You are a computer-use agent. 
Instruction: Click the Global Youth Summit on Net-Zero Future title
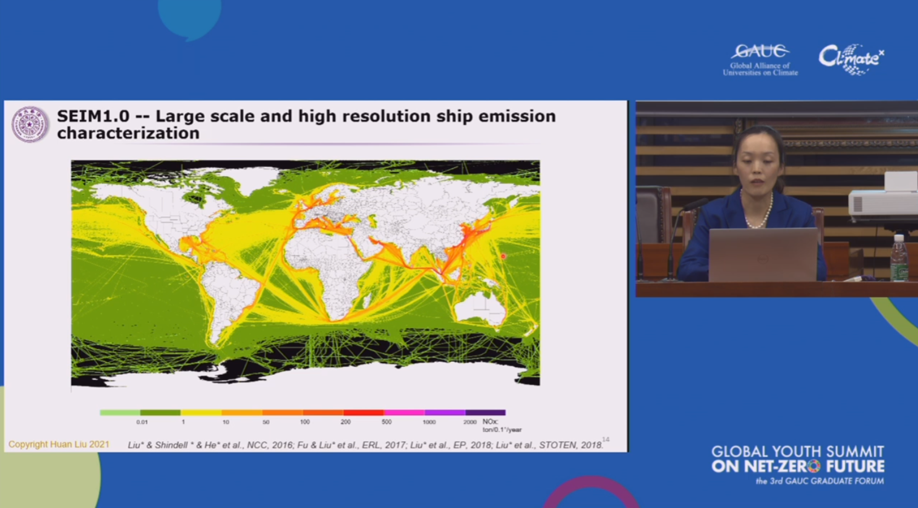pos(797,459)
